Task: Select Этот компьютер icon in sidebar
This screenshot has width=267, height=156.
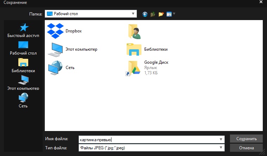Action: tap(23, 80)
